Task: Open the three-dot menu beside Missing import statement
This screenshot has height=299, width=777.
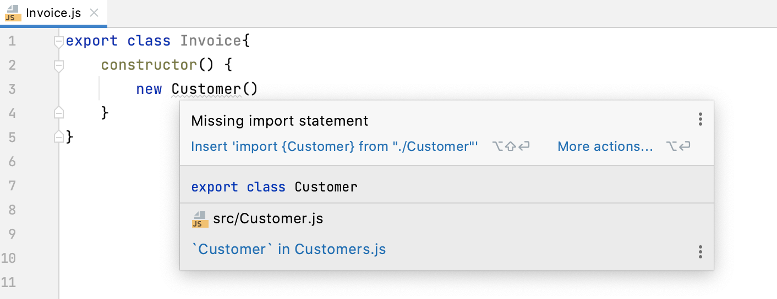Action: click(700, 119)
